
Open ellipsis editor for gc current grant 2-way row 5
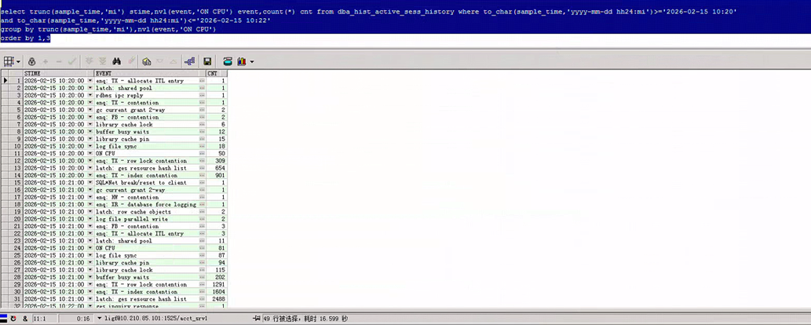203,110
